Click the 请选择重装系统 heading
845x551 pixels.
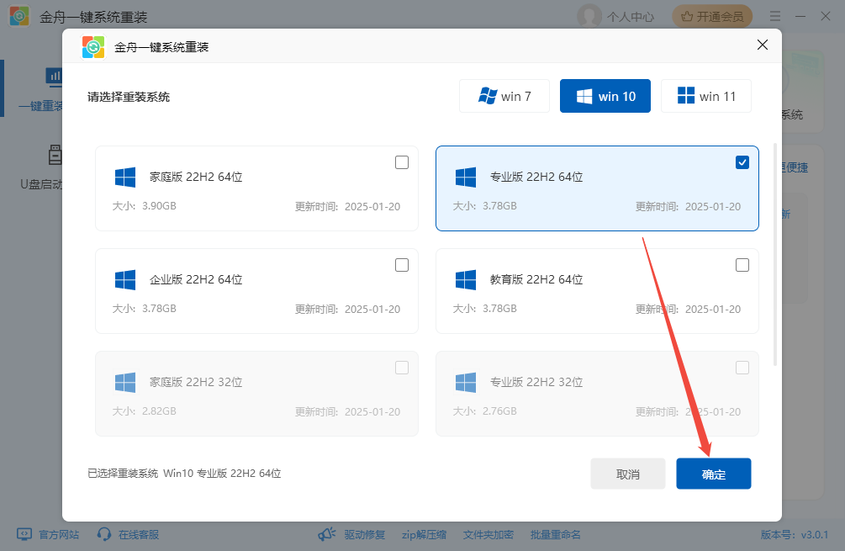click(x=129, y=97)
